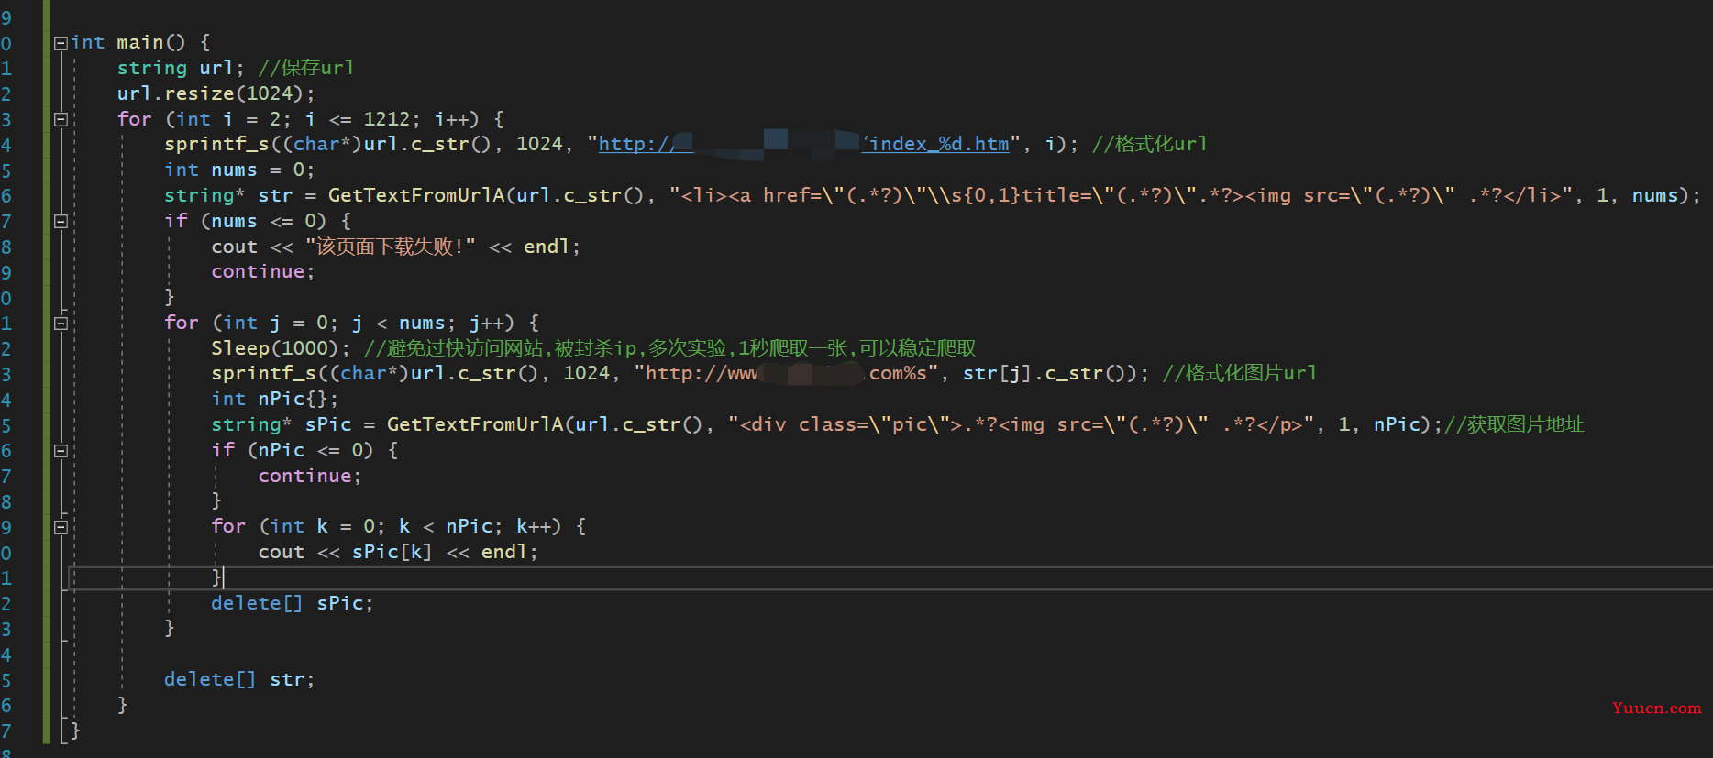This screenshot has height=758, width=1713.
Task: Click the 'string url;' declaration line
Action: (x=181, y=68)
